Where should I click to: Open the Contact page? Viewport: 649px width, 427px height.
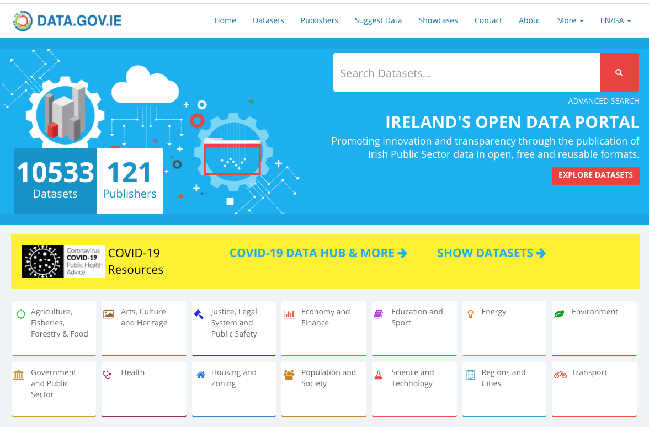point(488,20)
